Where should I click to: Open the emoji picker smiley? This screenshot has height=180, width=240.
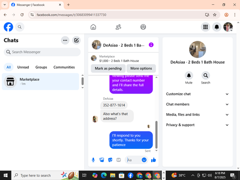coord(144,160)
